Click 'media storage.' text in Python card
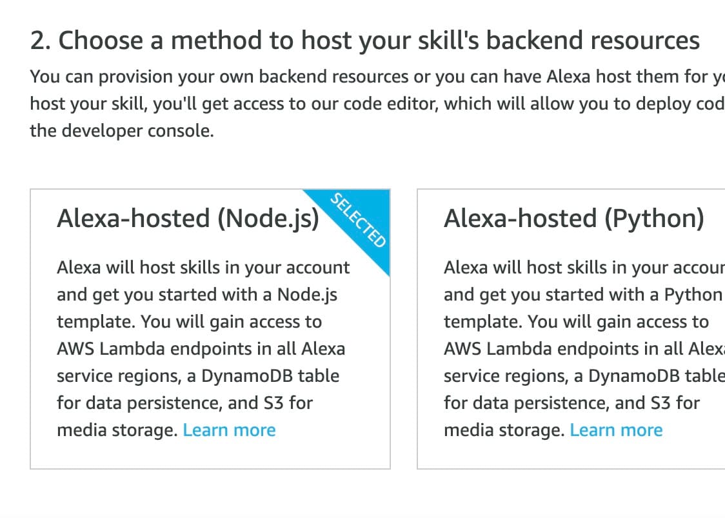This screenshot has height=518, width=725. tap(504, 430)
